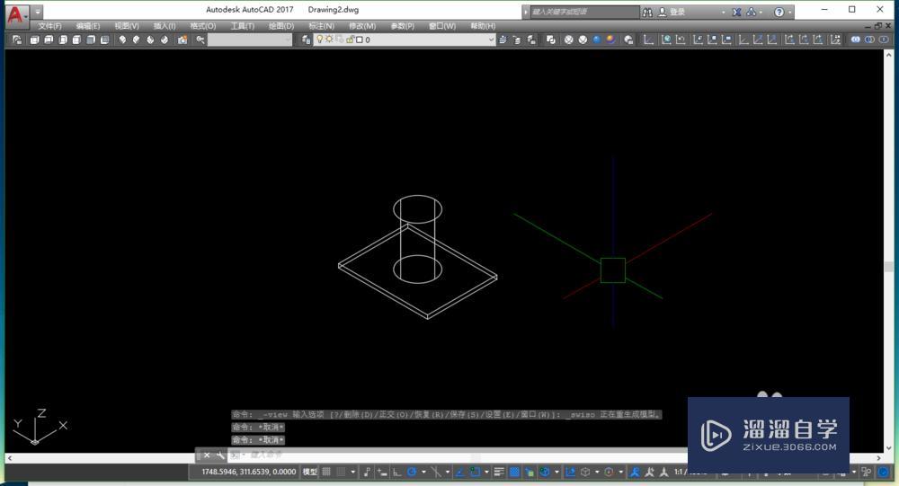Switch to Back view icon
This screenshot has width=899, height=486.
(x=104, y=40)
